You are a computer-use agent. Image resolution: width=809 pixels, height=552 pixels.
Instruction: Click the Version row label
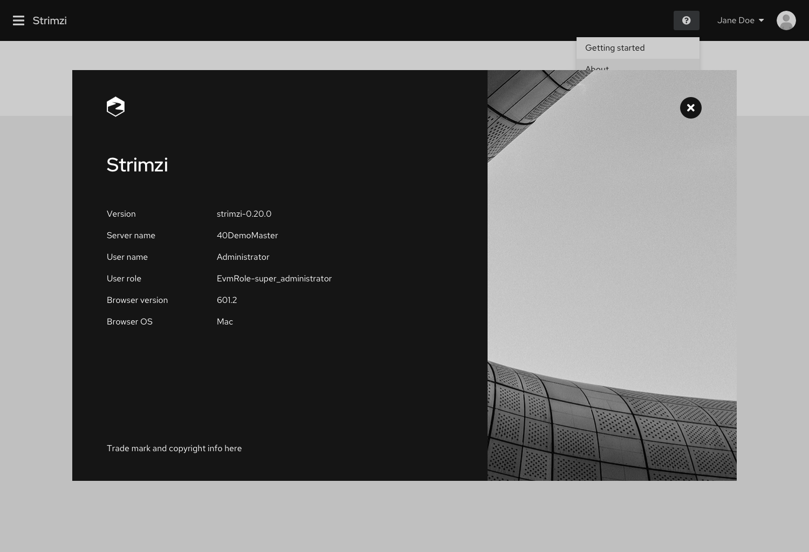coord(121,214)
